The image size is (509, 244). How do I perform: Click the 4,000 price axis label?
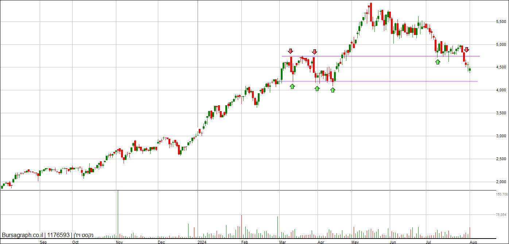tap(501, 90)
